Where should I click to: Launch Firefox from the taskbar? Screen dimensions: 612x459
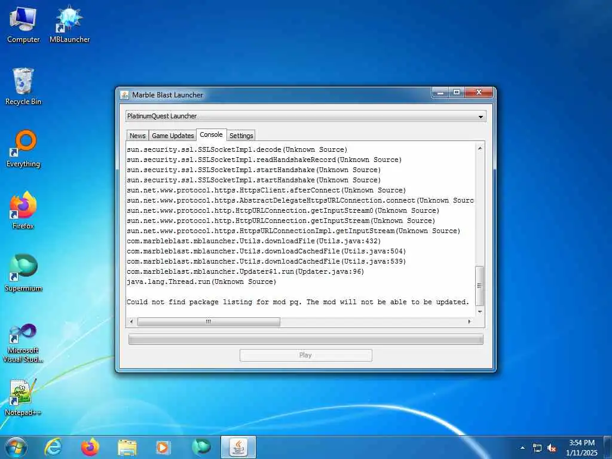90,447
